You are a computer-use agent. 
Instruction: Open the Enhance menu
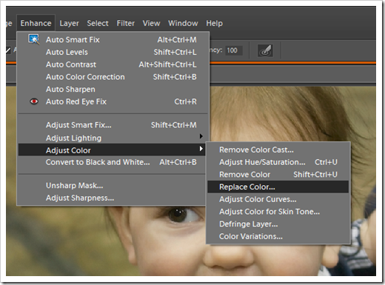(x=36, y=23)
